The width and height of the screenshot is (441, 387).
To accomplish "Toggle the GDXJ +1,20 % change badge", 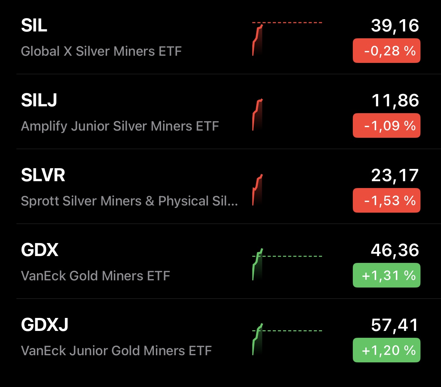I will coord(386,350).
